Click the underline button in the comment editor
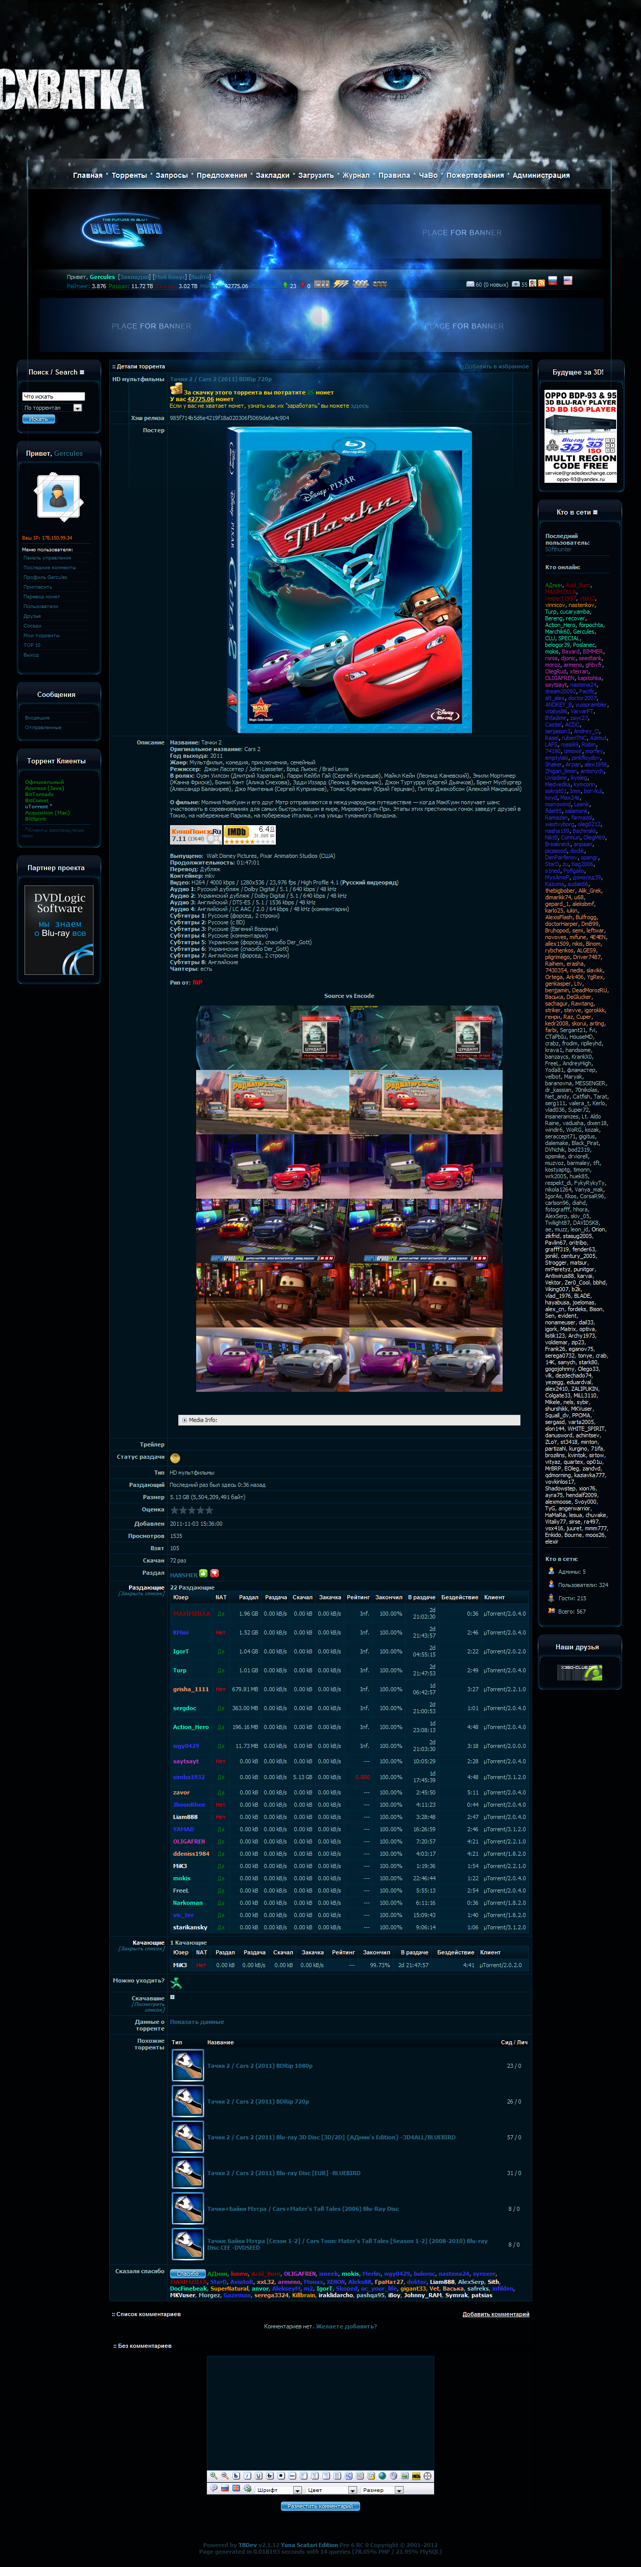 tap(259, 2477)
